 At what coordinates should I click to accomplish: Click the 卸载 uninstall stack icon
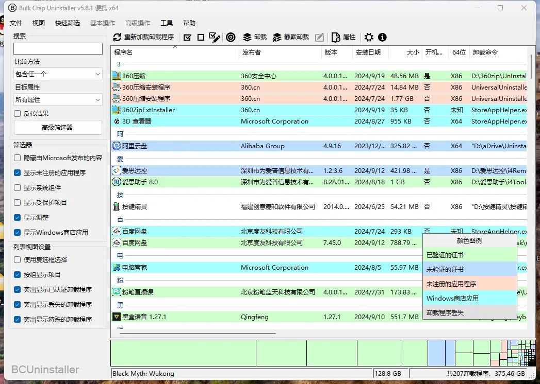tap(247, 37)
